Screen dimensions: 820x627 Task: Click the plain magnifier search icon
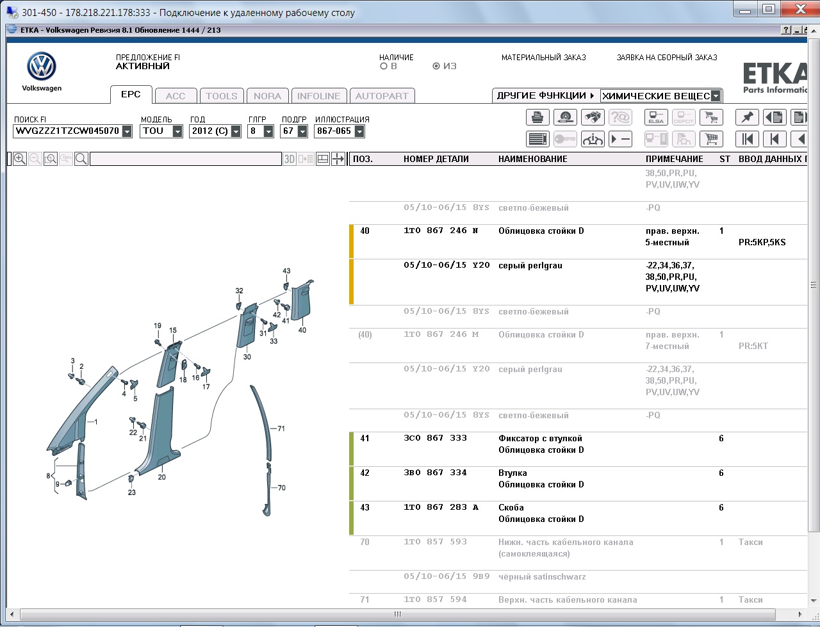pyautogui.click(x=81, y=159)
